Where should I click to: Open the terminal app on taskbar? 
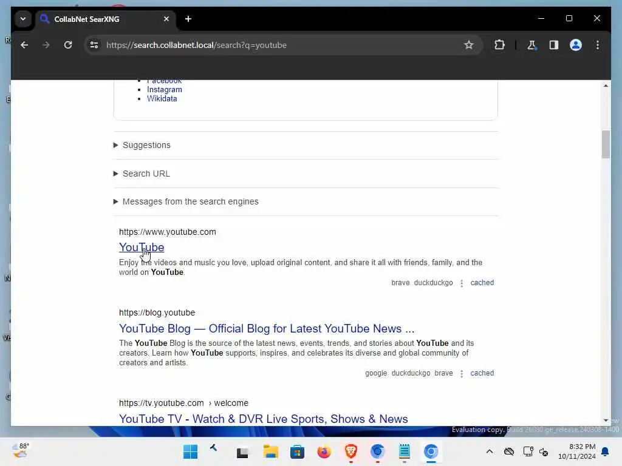click(242, 452)
